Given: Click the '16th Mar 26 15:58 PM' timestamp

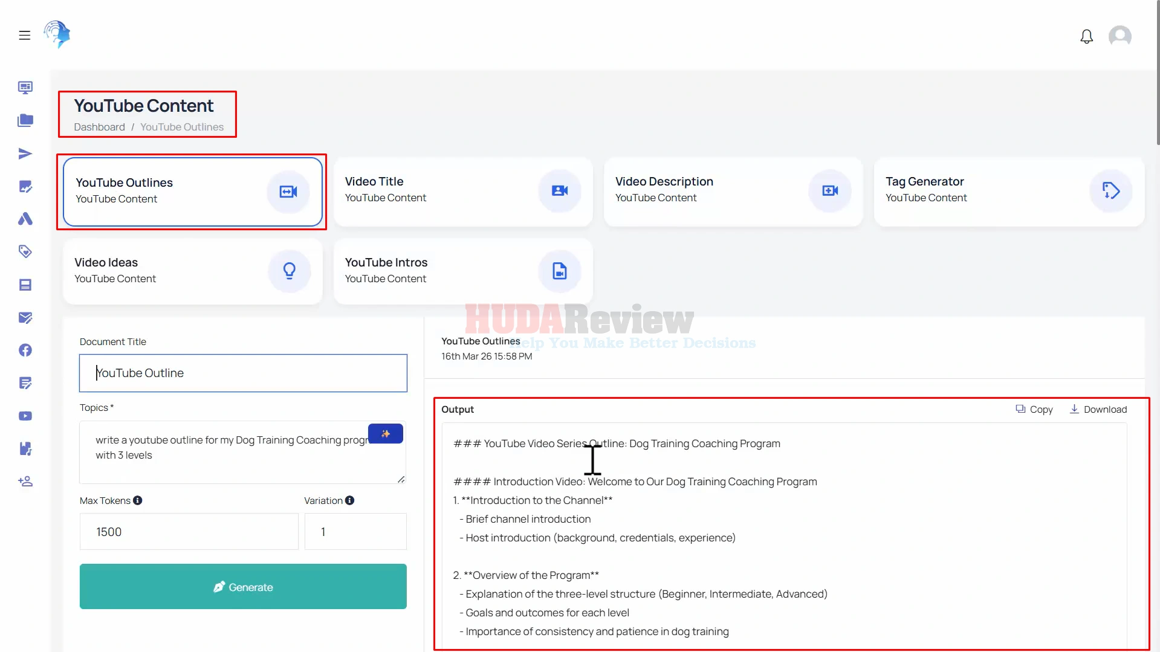Looking at the screenshot, I should tap(487, 357).
